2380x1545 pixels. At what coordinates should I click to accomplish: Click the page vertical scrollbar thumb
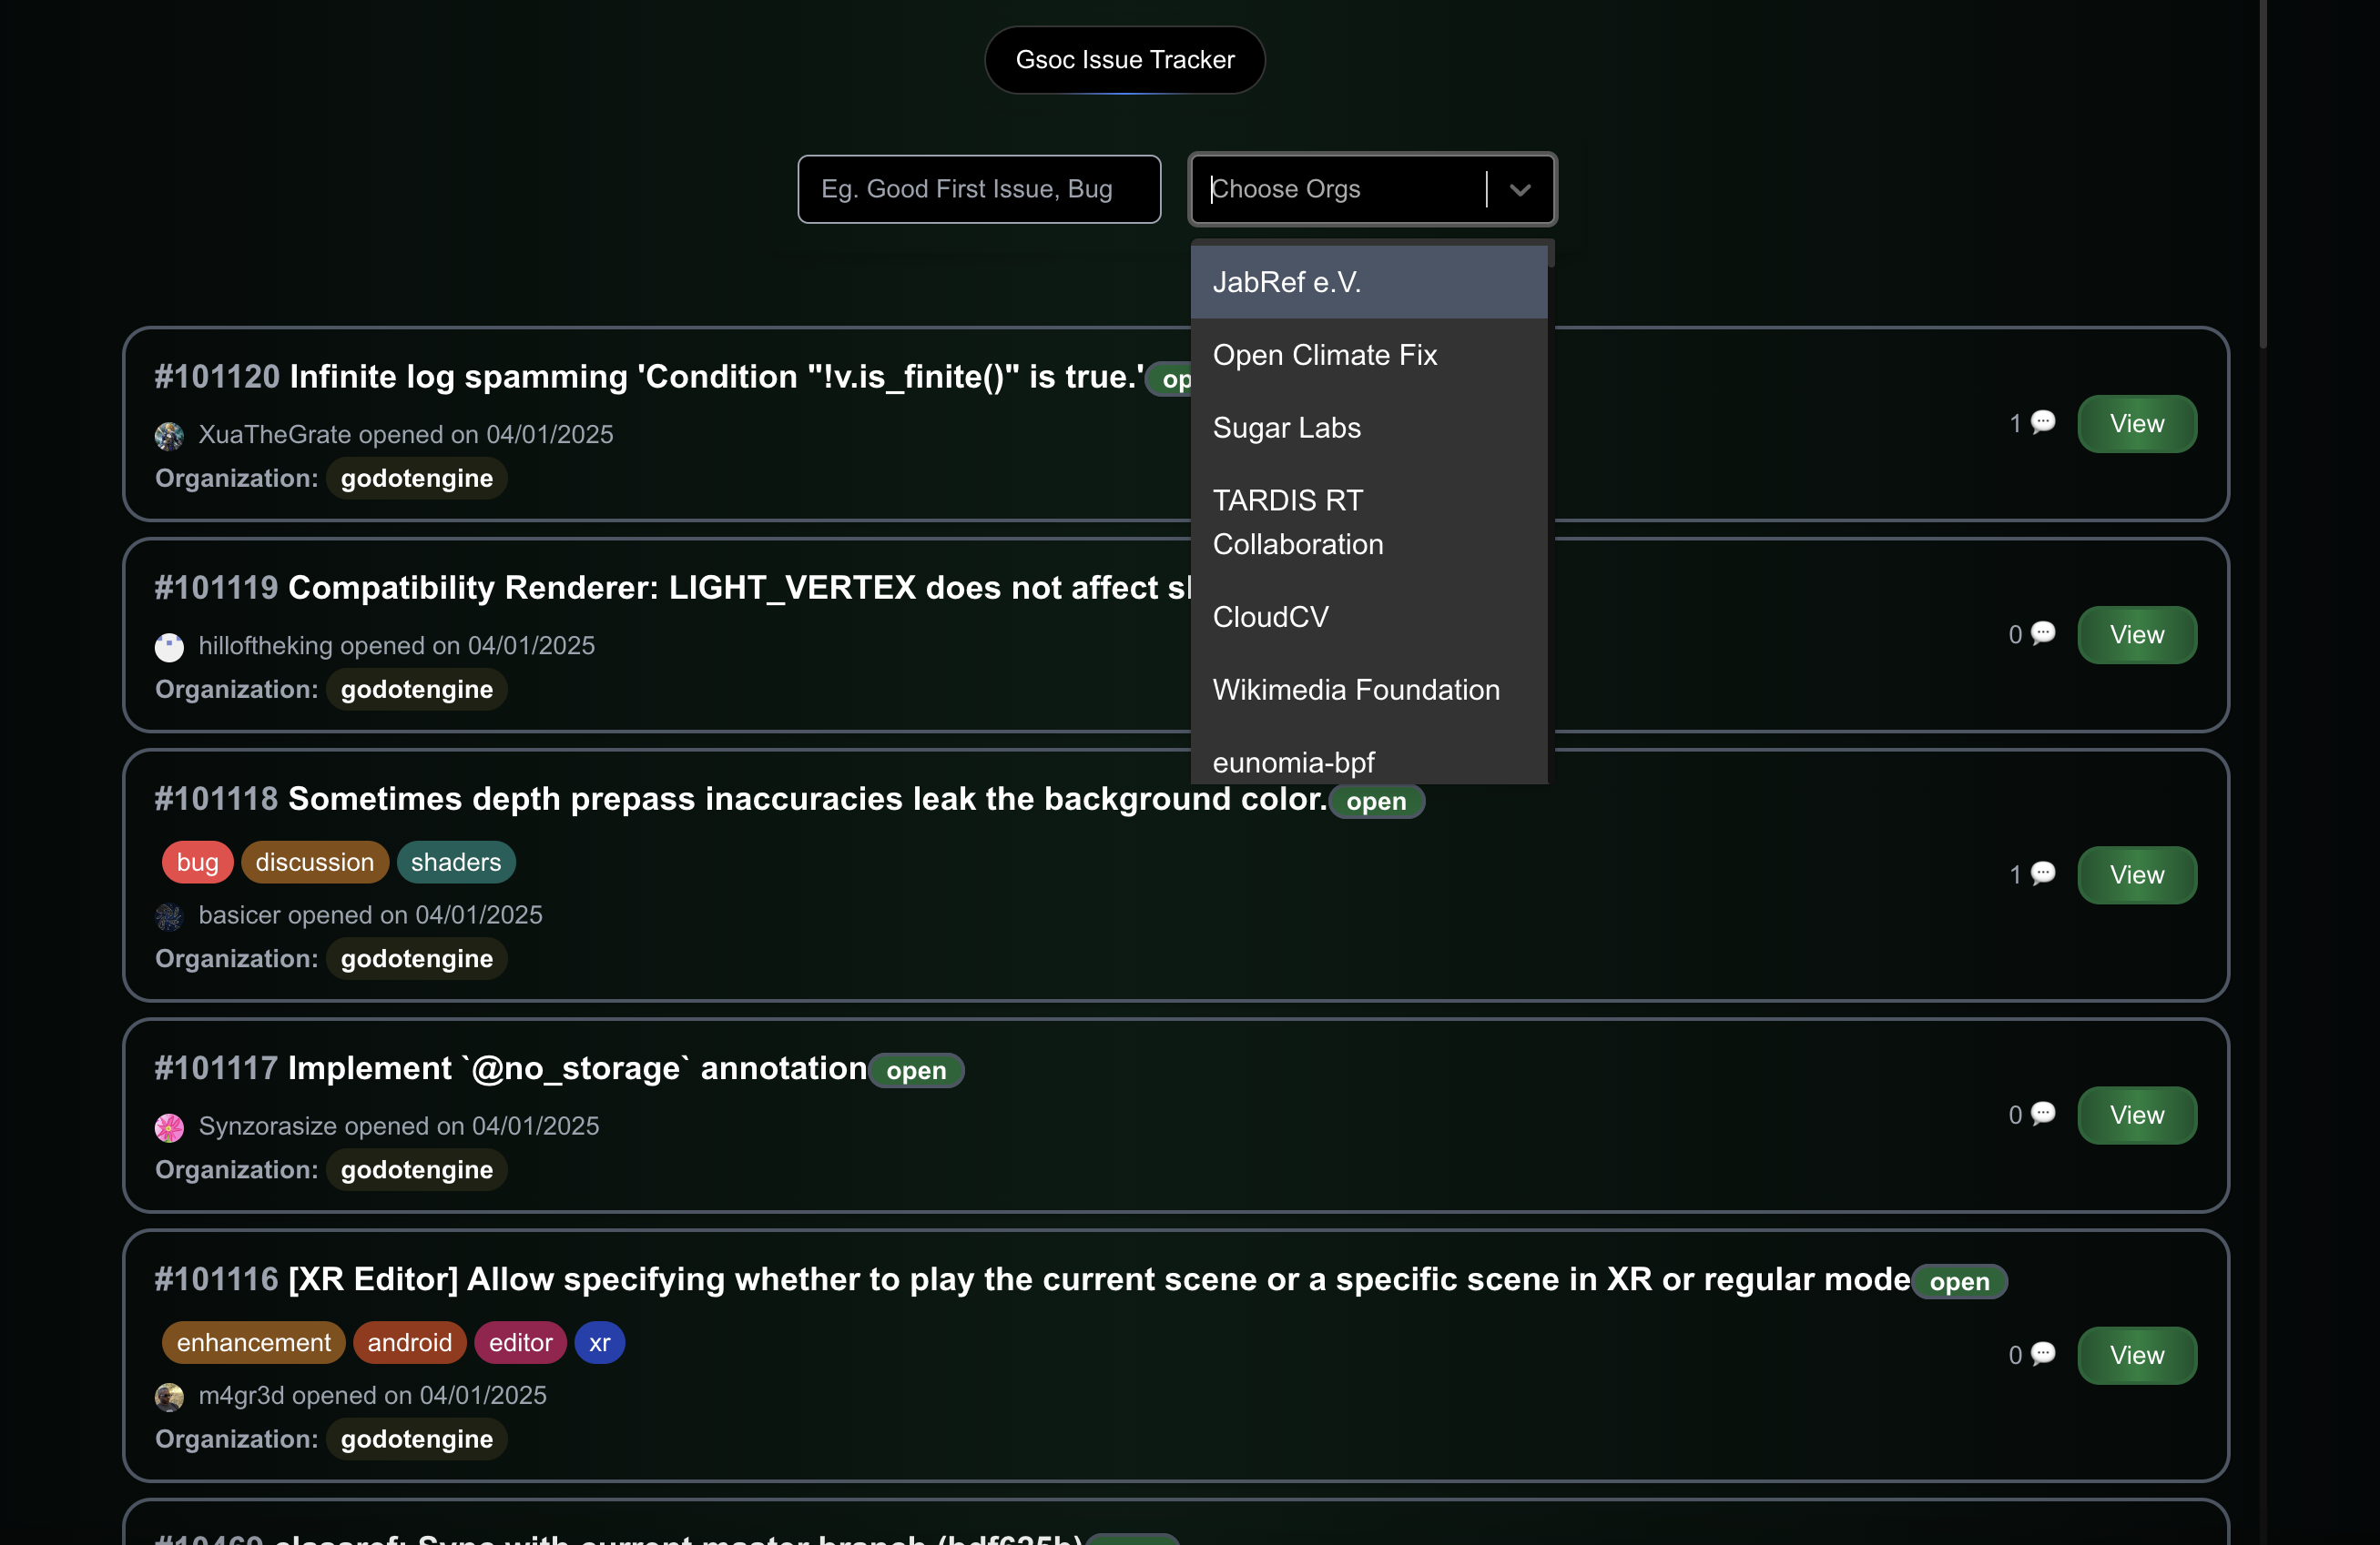pos(2263,174)
